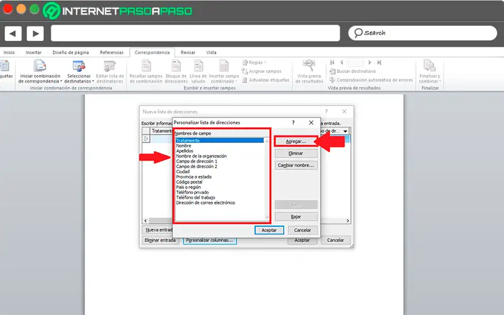Click Personalizar columnas... in Nueva lista dialog
Screen dimensions: 504x315
[210, 240]
